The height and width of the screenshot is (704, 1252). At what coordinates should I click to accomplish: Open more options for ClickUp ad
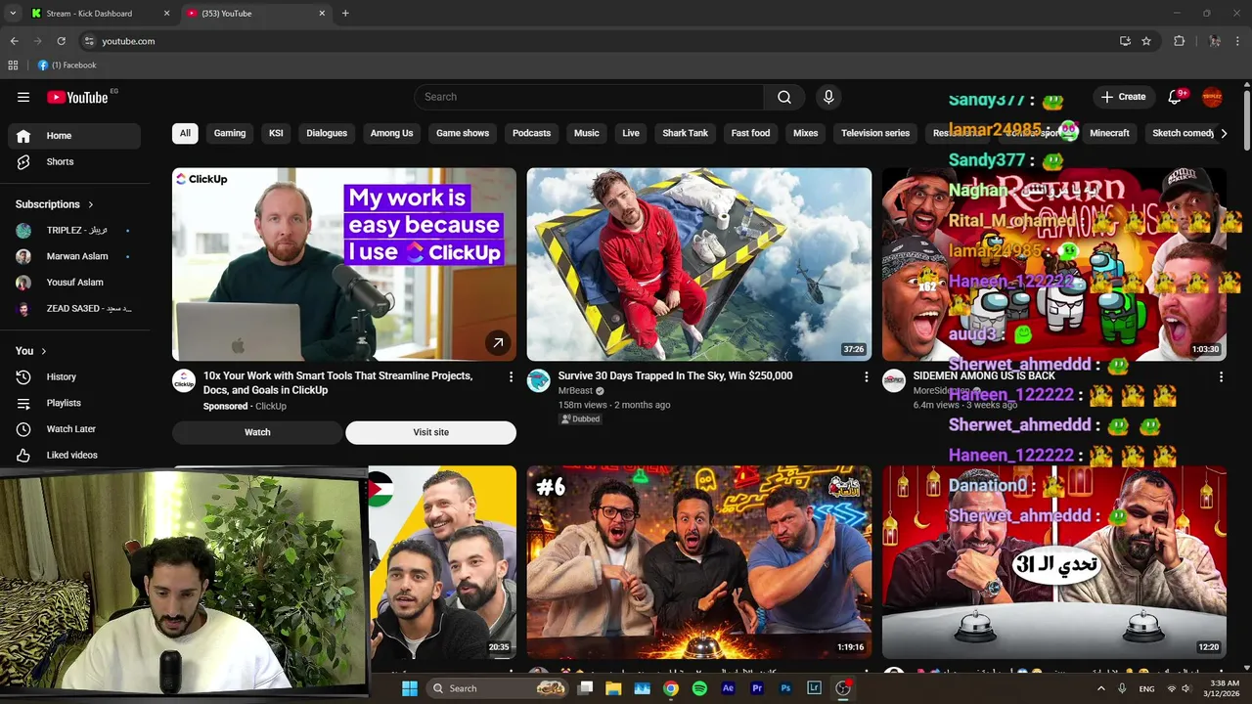(511, 376)
